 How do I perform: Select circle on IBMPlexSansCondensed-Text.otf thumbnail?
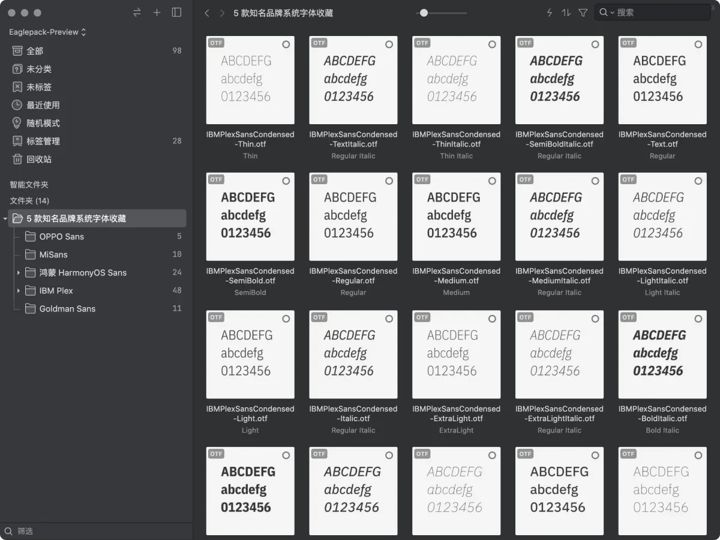click(698, 44)
